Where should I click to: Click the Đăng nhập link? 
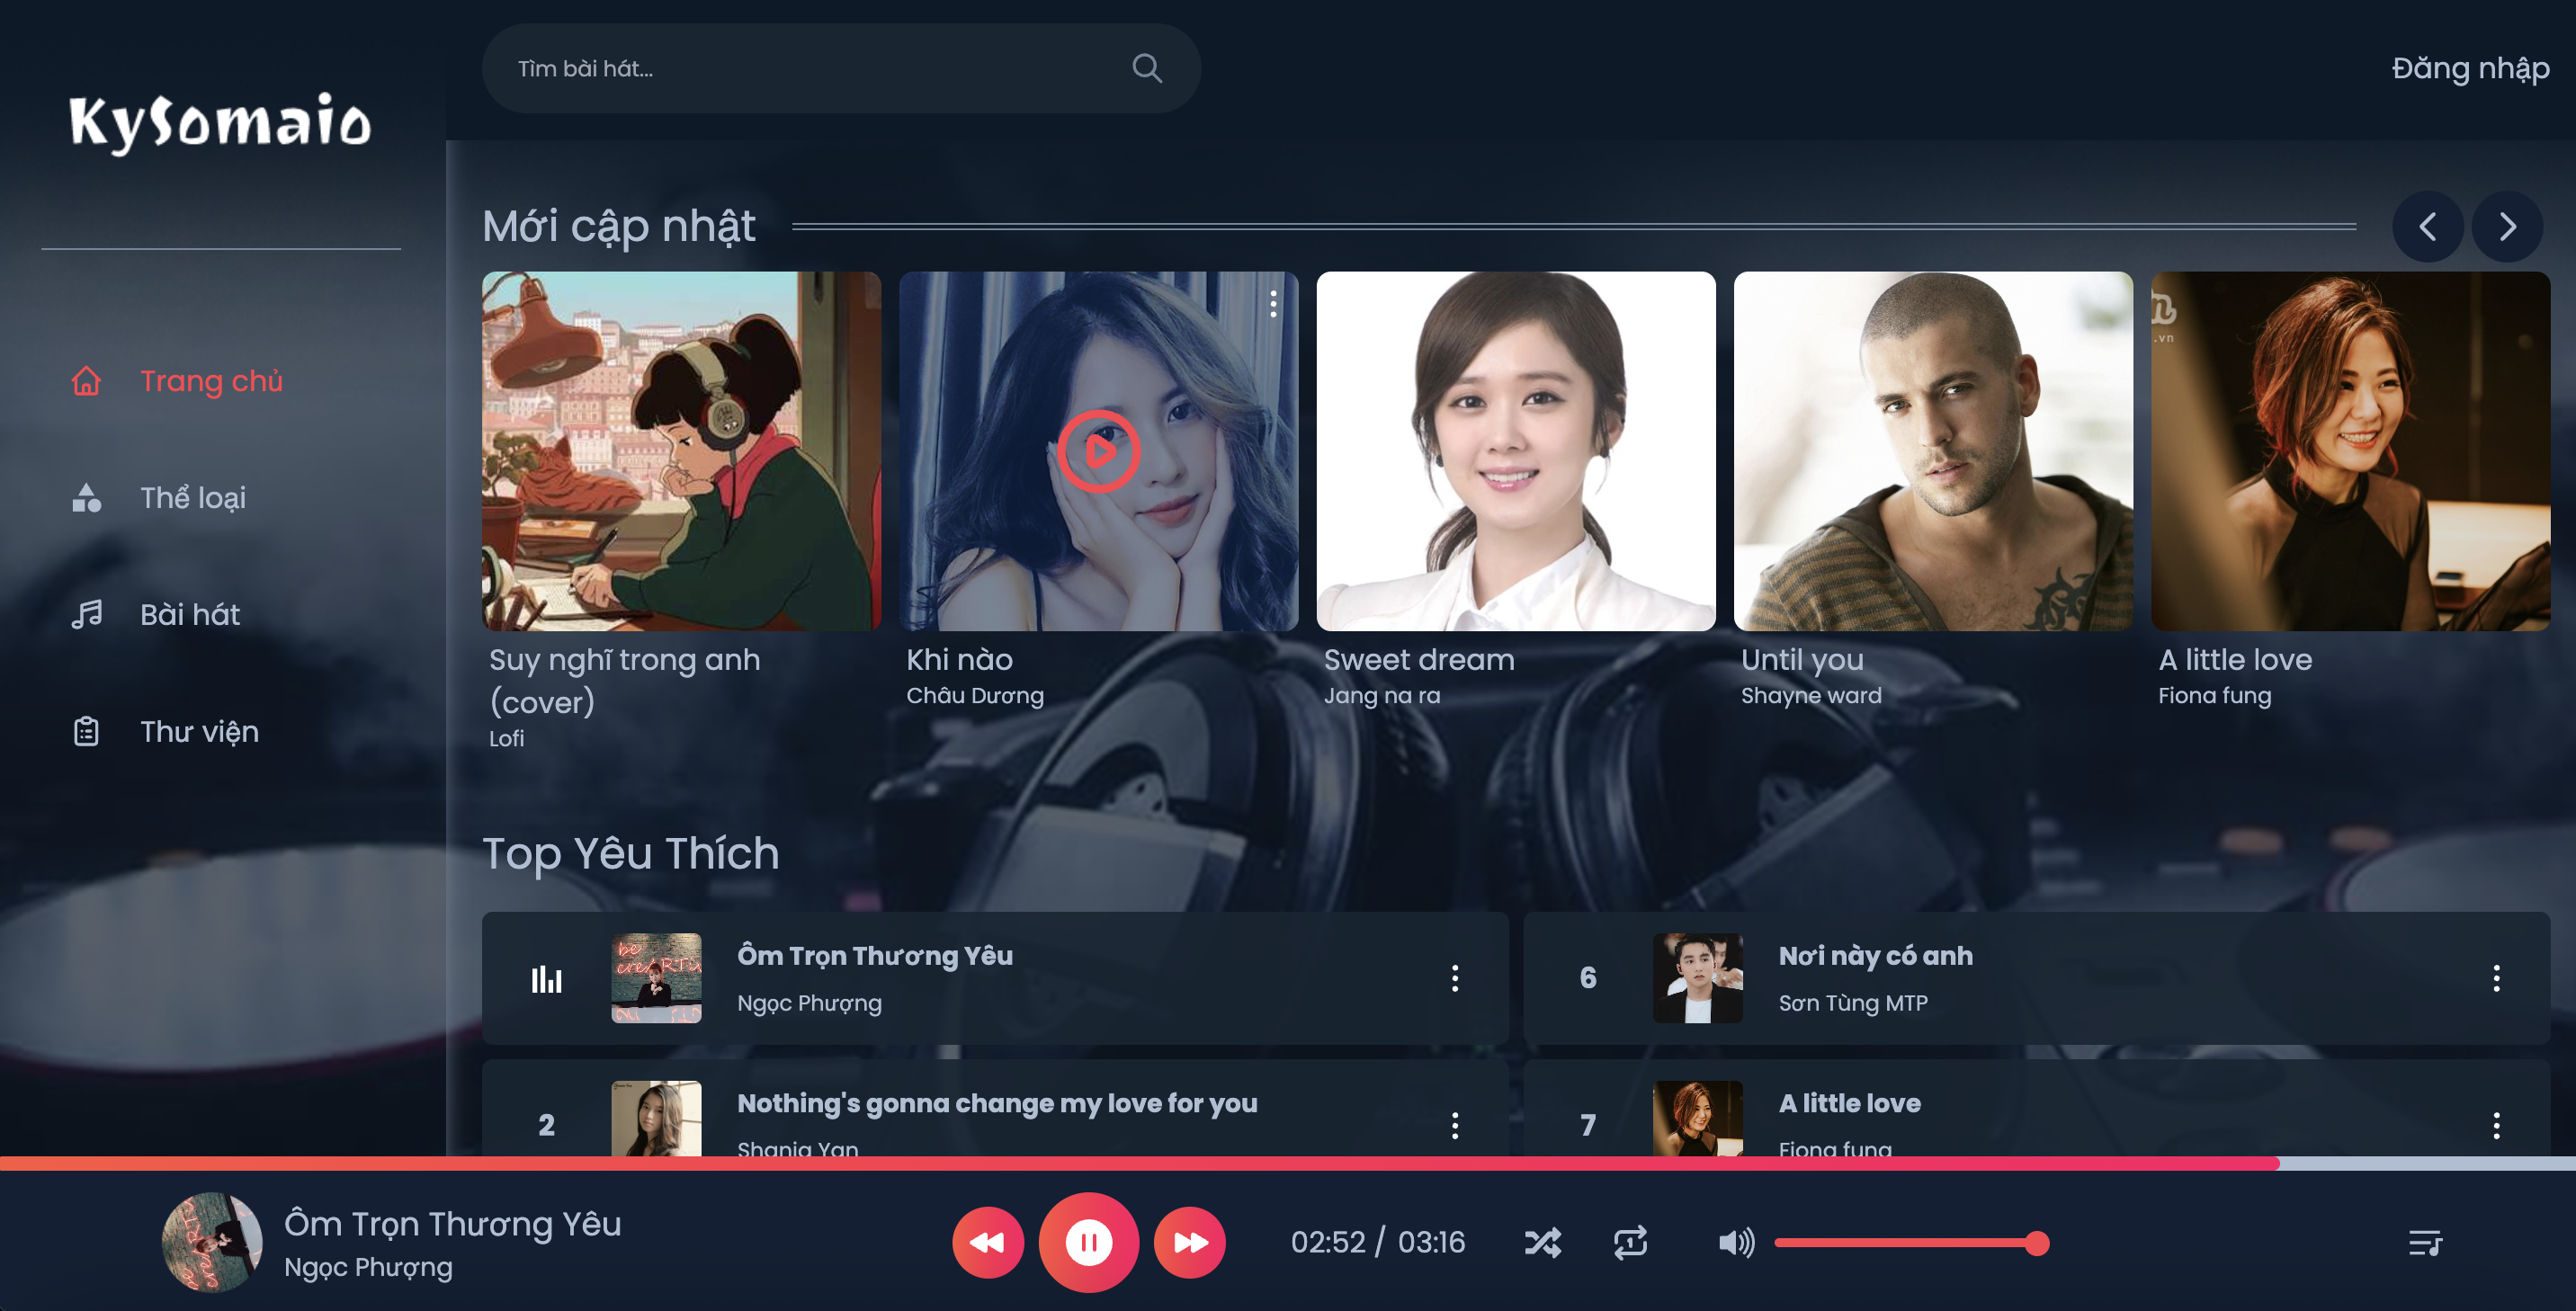[2469, 68]
